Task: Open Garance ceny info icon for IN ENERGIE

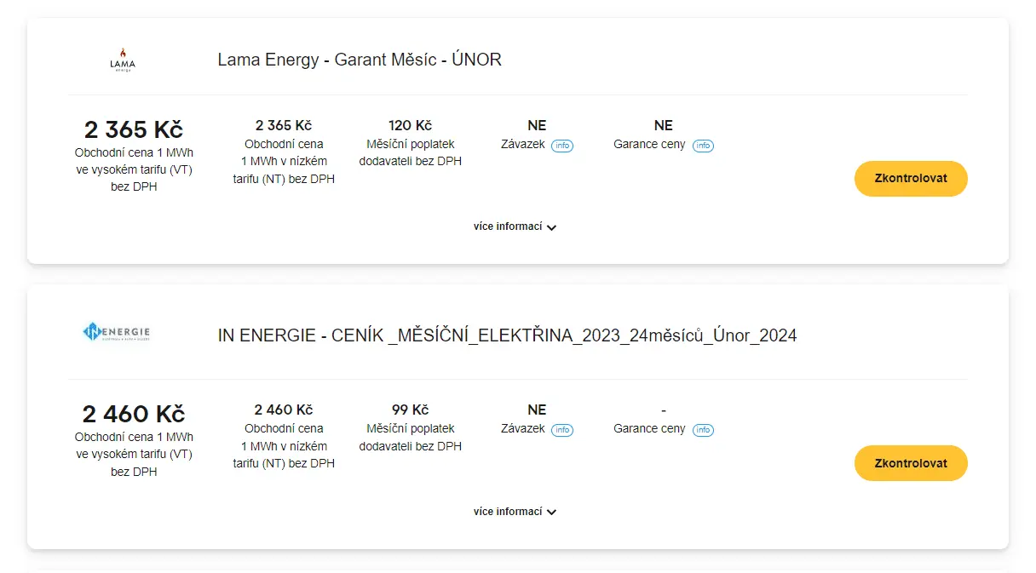Action: [703, 430]
